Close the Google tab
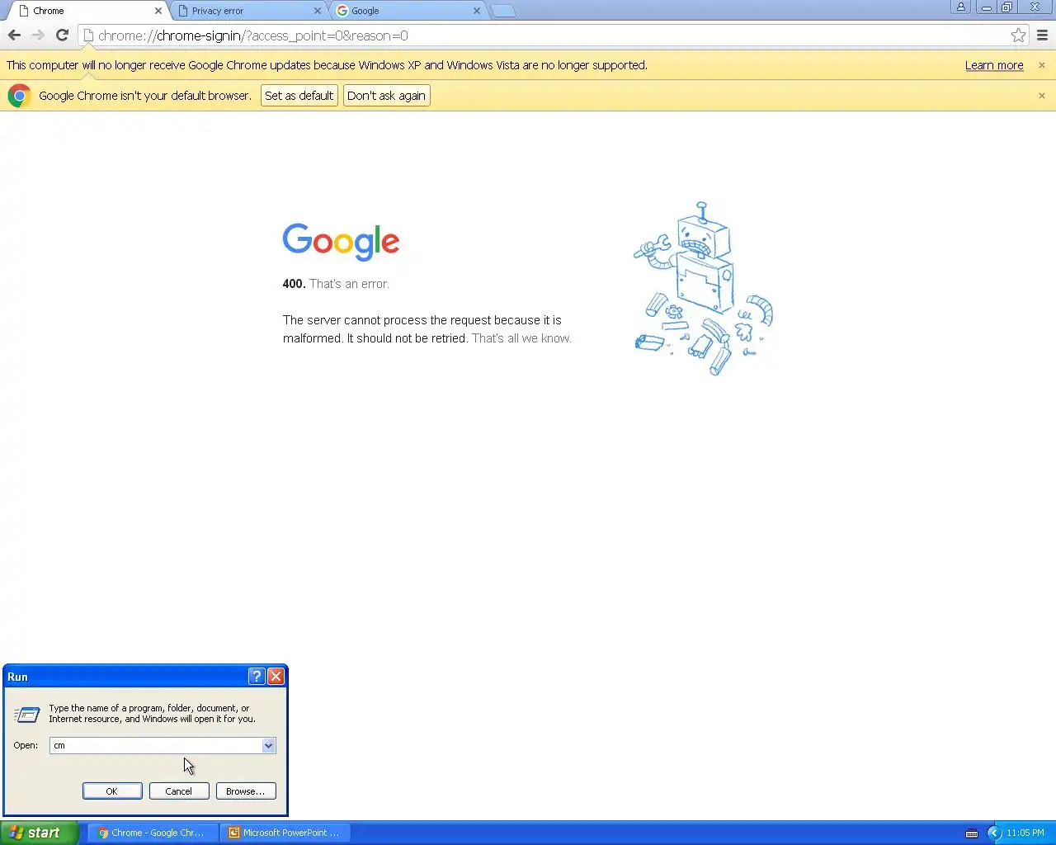Image resolution: width=1056 pixels, height=845 pixels. pyautogui.click(x=477, y=11)
